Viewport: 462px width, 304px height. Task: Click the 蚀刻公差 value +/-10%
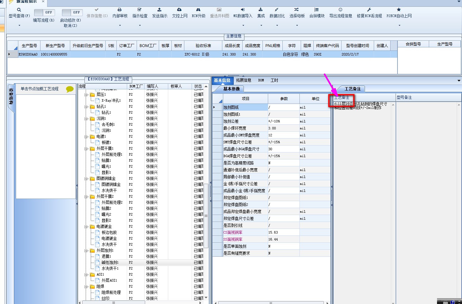(x=284, y=121)
